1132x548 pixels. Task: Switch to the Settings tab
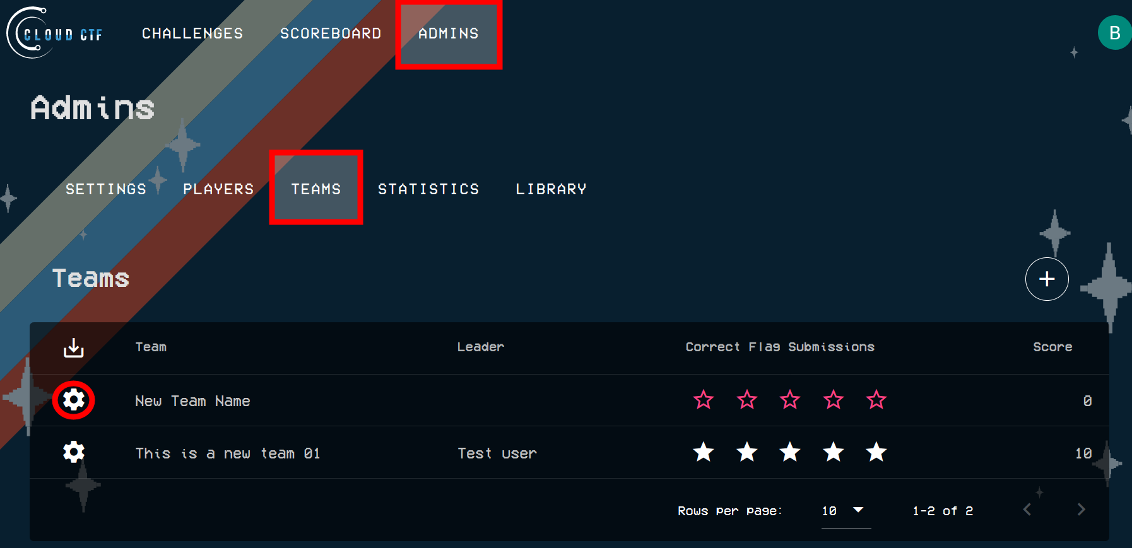[106, 189]
